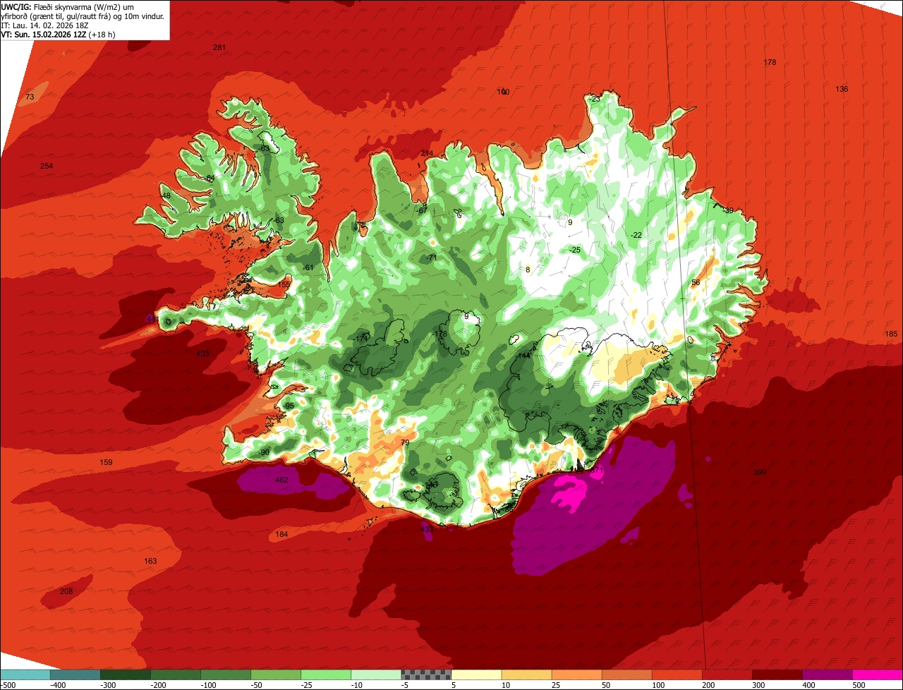
Task: Click the dark teal legend swatch for -400 to -300
Action: (x=75, y=674)
